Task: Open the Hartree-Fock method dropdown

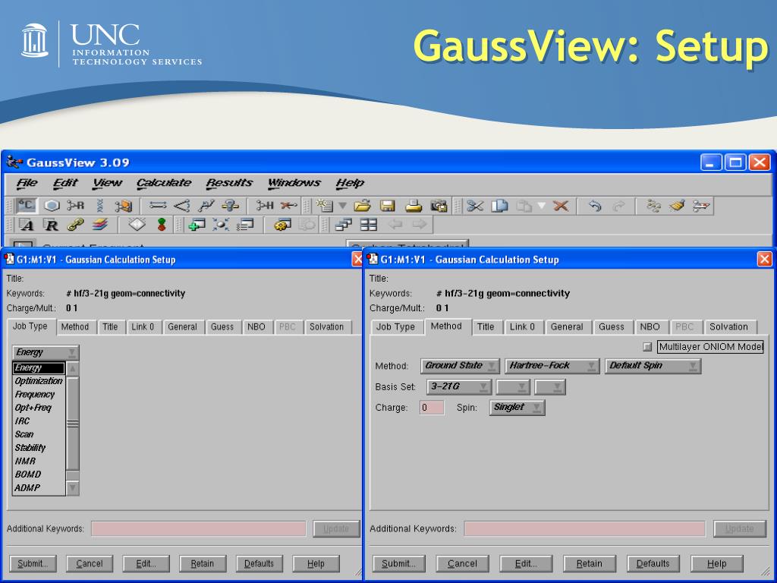Action: pyautogui.click(x=552, y=366)
